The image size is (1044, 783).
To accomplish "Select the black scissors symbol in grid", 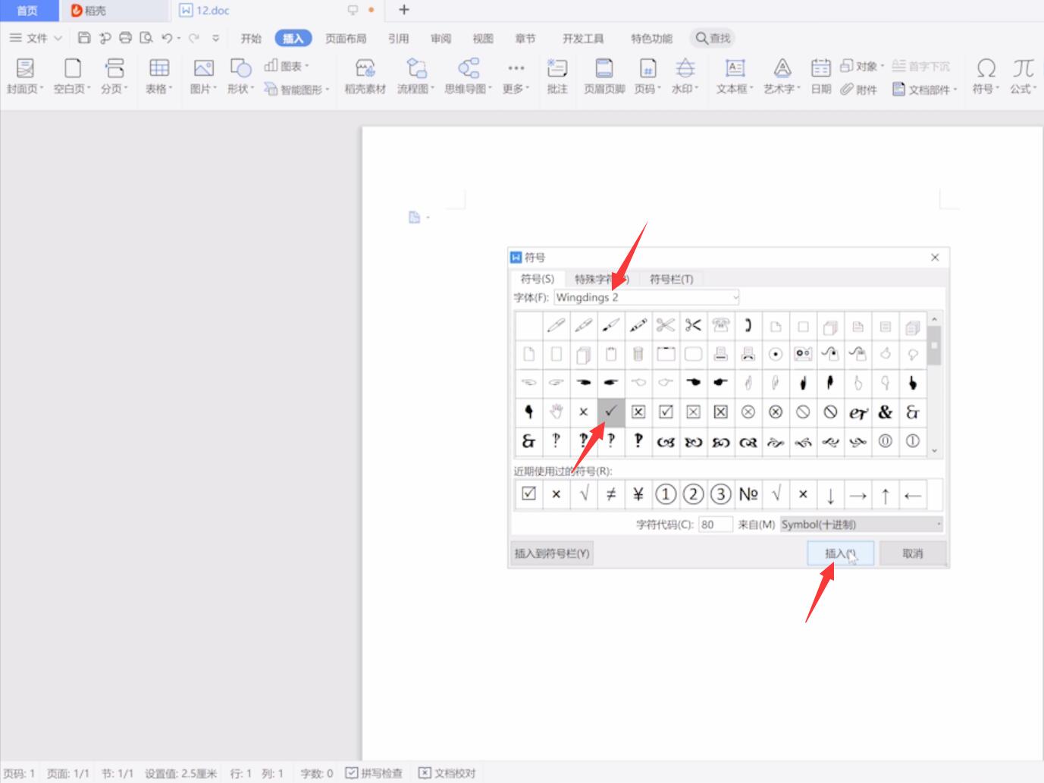I will 693,326.
